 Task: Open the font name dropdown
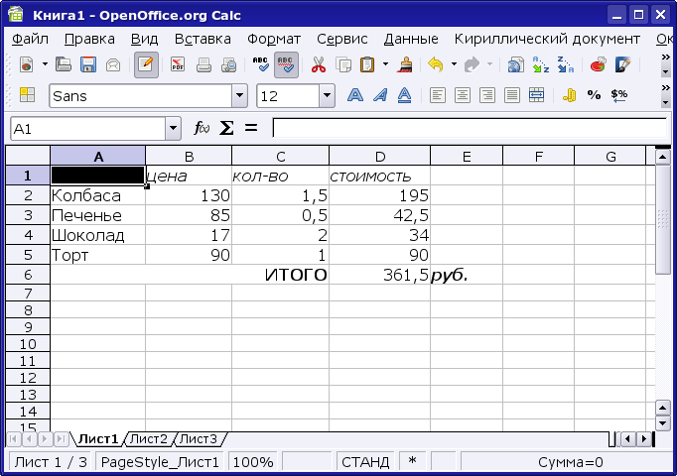pyautogui.click(x=239, y=95)
